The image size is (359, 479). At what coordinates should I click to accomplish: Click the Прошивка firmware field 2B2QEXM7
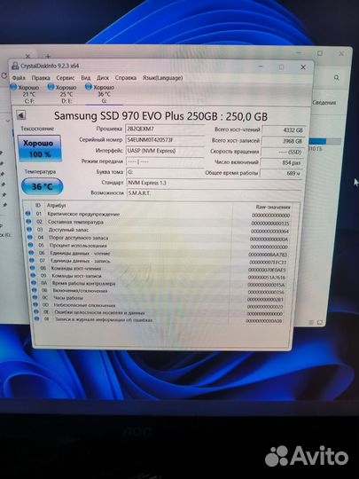click(x=165, y=129)
